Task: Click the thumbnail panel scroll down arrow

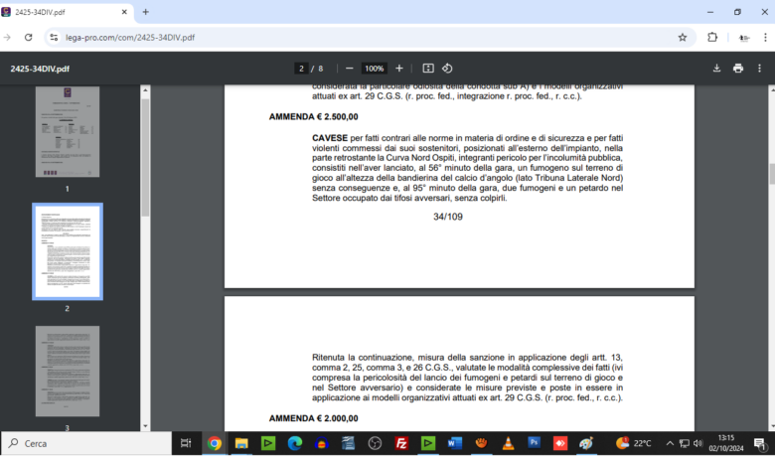Action: coord(145,426)
